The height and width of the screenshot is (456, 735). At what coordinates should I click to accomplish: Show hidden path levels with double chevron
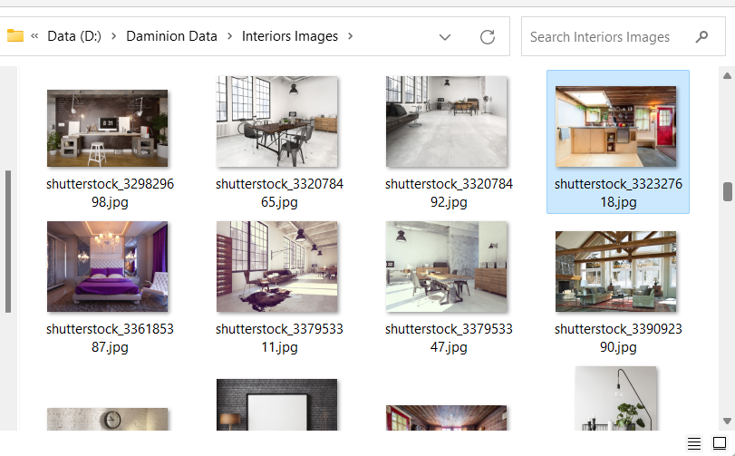coord(34,37)
